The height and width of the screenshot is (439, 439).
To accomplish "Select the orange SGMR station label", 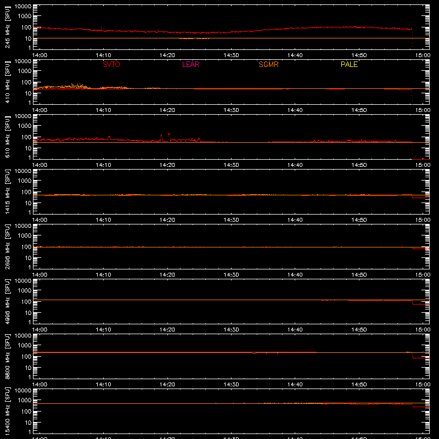I will coord(268,64).
